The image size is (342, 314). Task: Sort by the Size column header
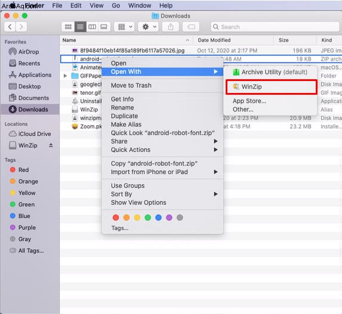[295, 40]
